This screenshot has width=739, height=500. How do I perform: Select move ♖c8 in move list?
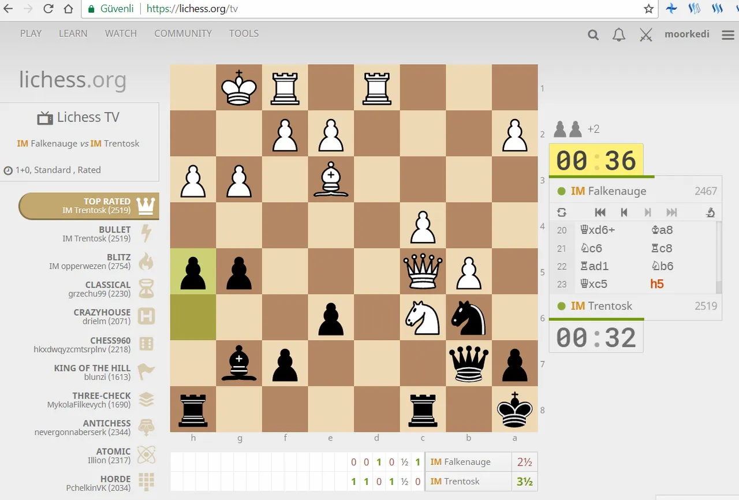click(x=681, y=248)
